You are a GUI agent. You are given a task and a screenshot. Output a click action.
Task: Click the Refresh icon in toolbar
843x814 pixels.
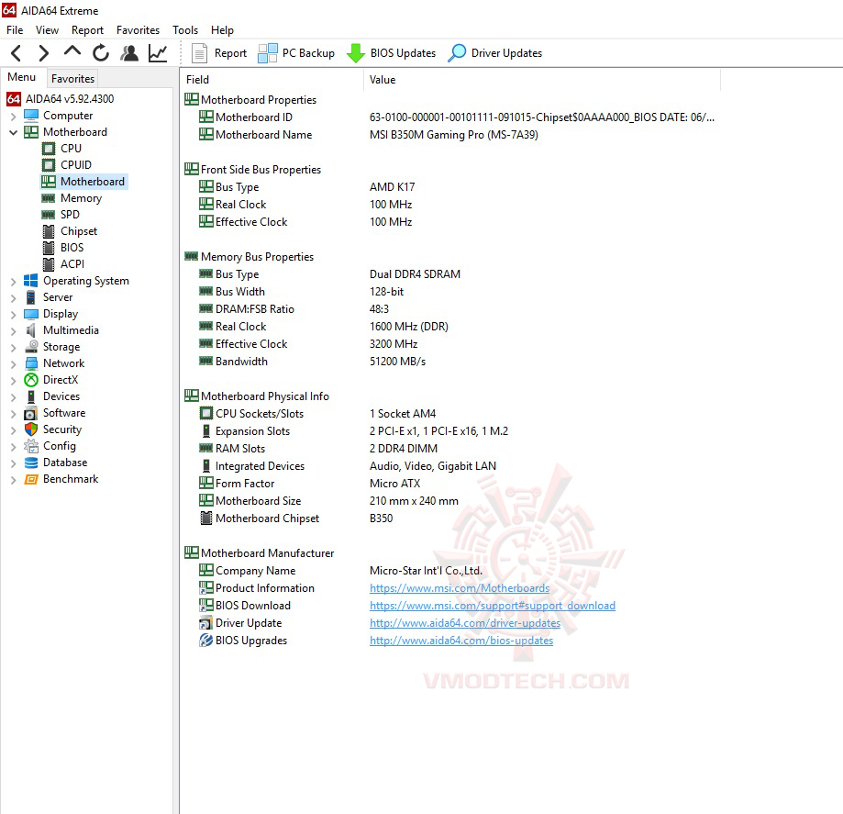101,52
